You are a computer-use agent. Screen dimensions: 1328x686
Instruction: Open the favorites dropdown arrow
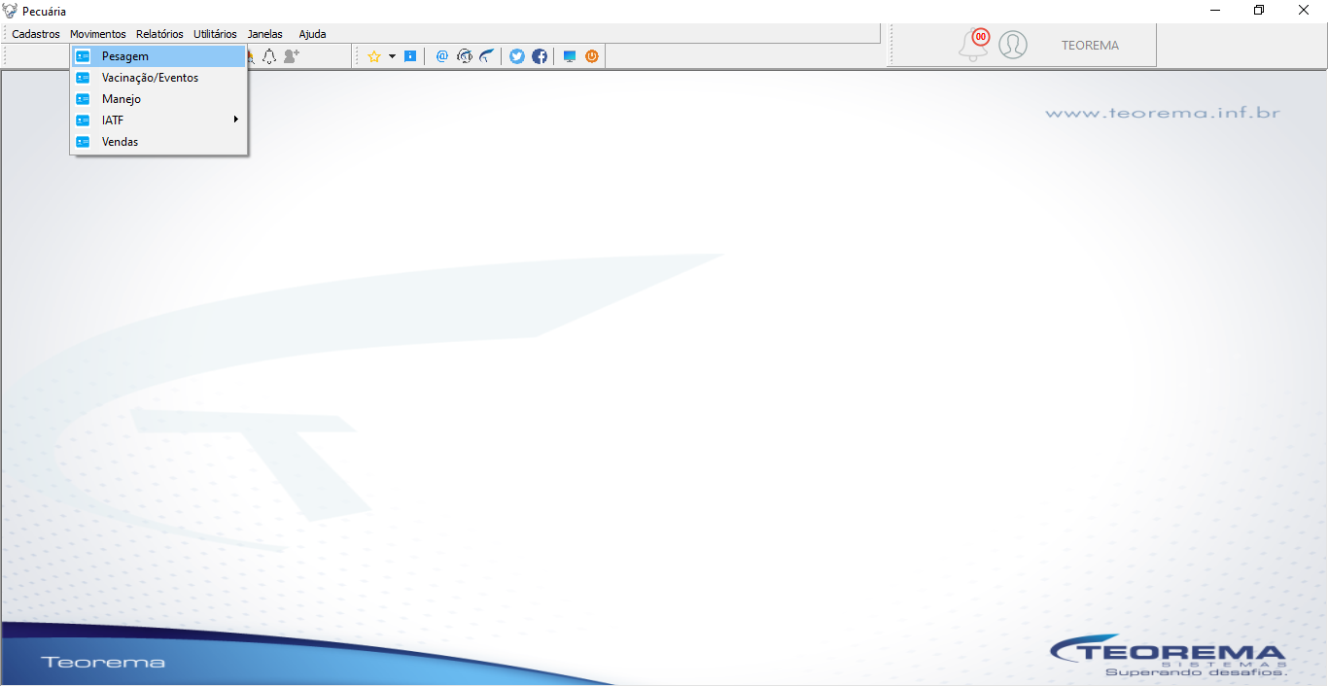[x=393, y=56]
